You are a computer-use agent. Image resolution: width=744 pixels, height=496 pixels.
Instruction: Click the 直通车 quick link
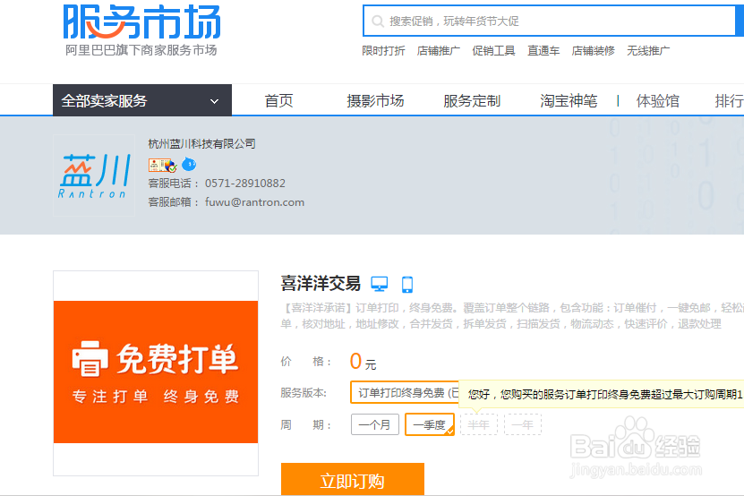[543, 51]
